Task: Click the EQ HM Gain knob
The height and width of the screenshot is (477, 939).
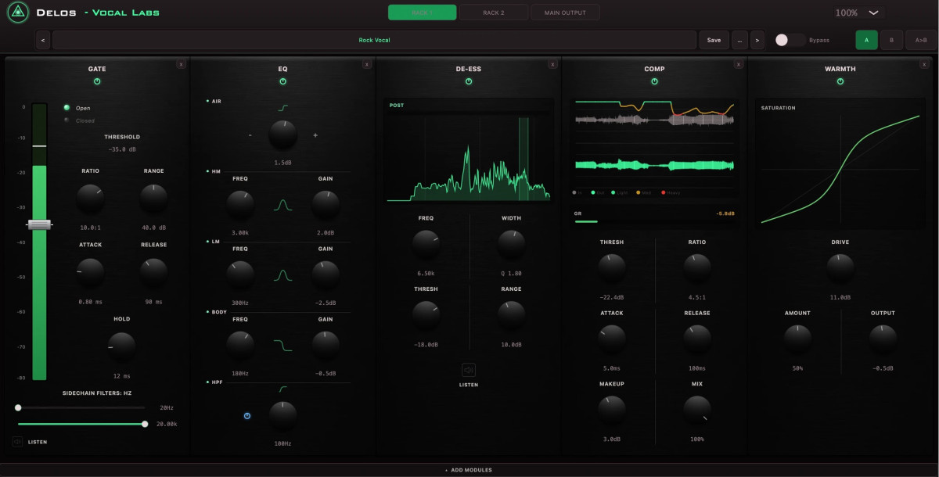Action: (x=326, y=206)
